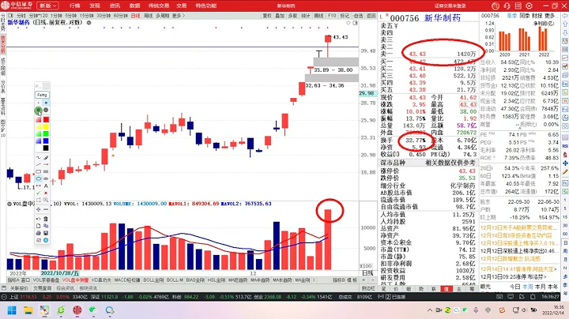
Task: Click the undo icon in drawing palette
Action: 39,219
